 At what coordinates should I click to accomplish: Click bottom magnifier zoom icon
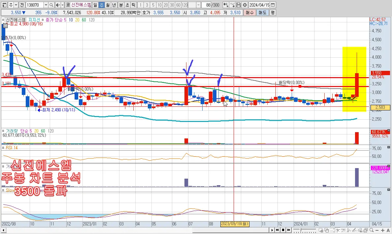(372, 230)
